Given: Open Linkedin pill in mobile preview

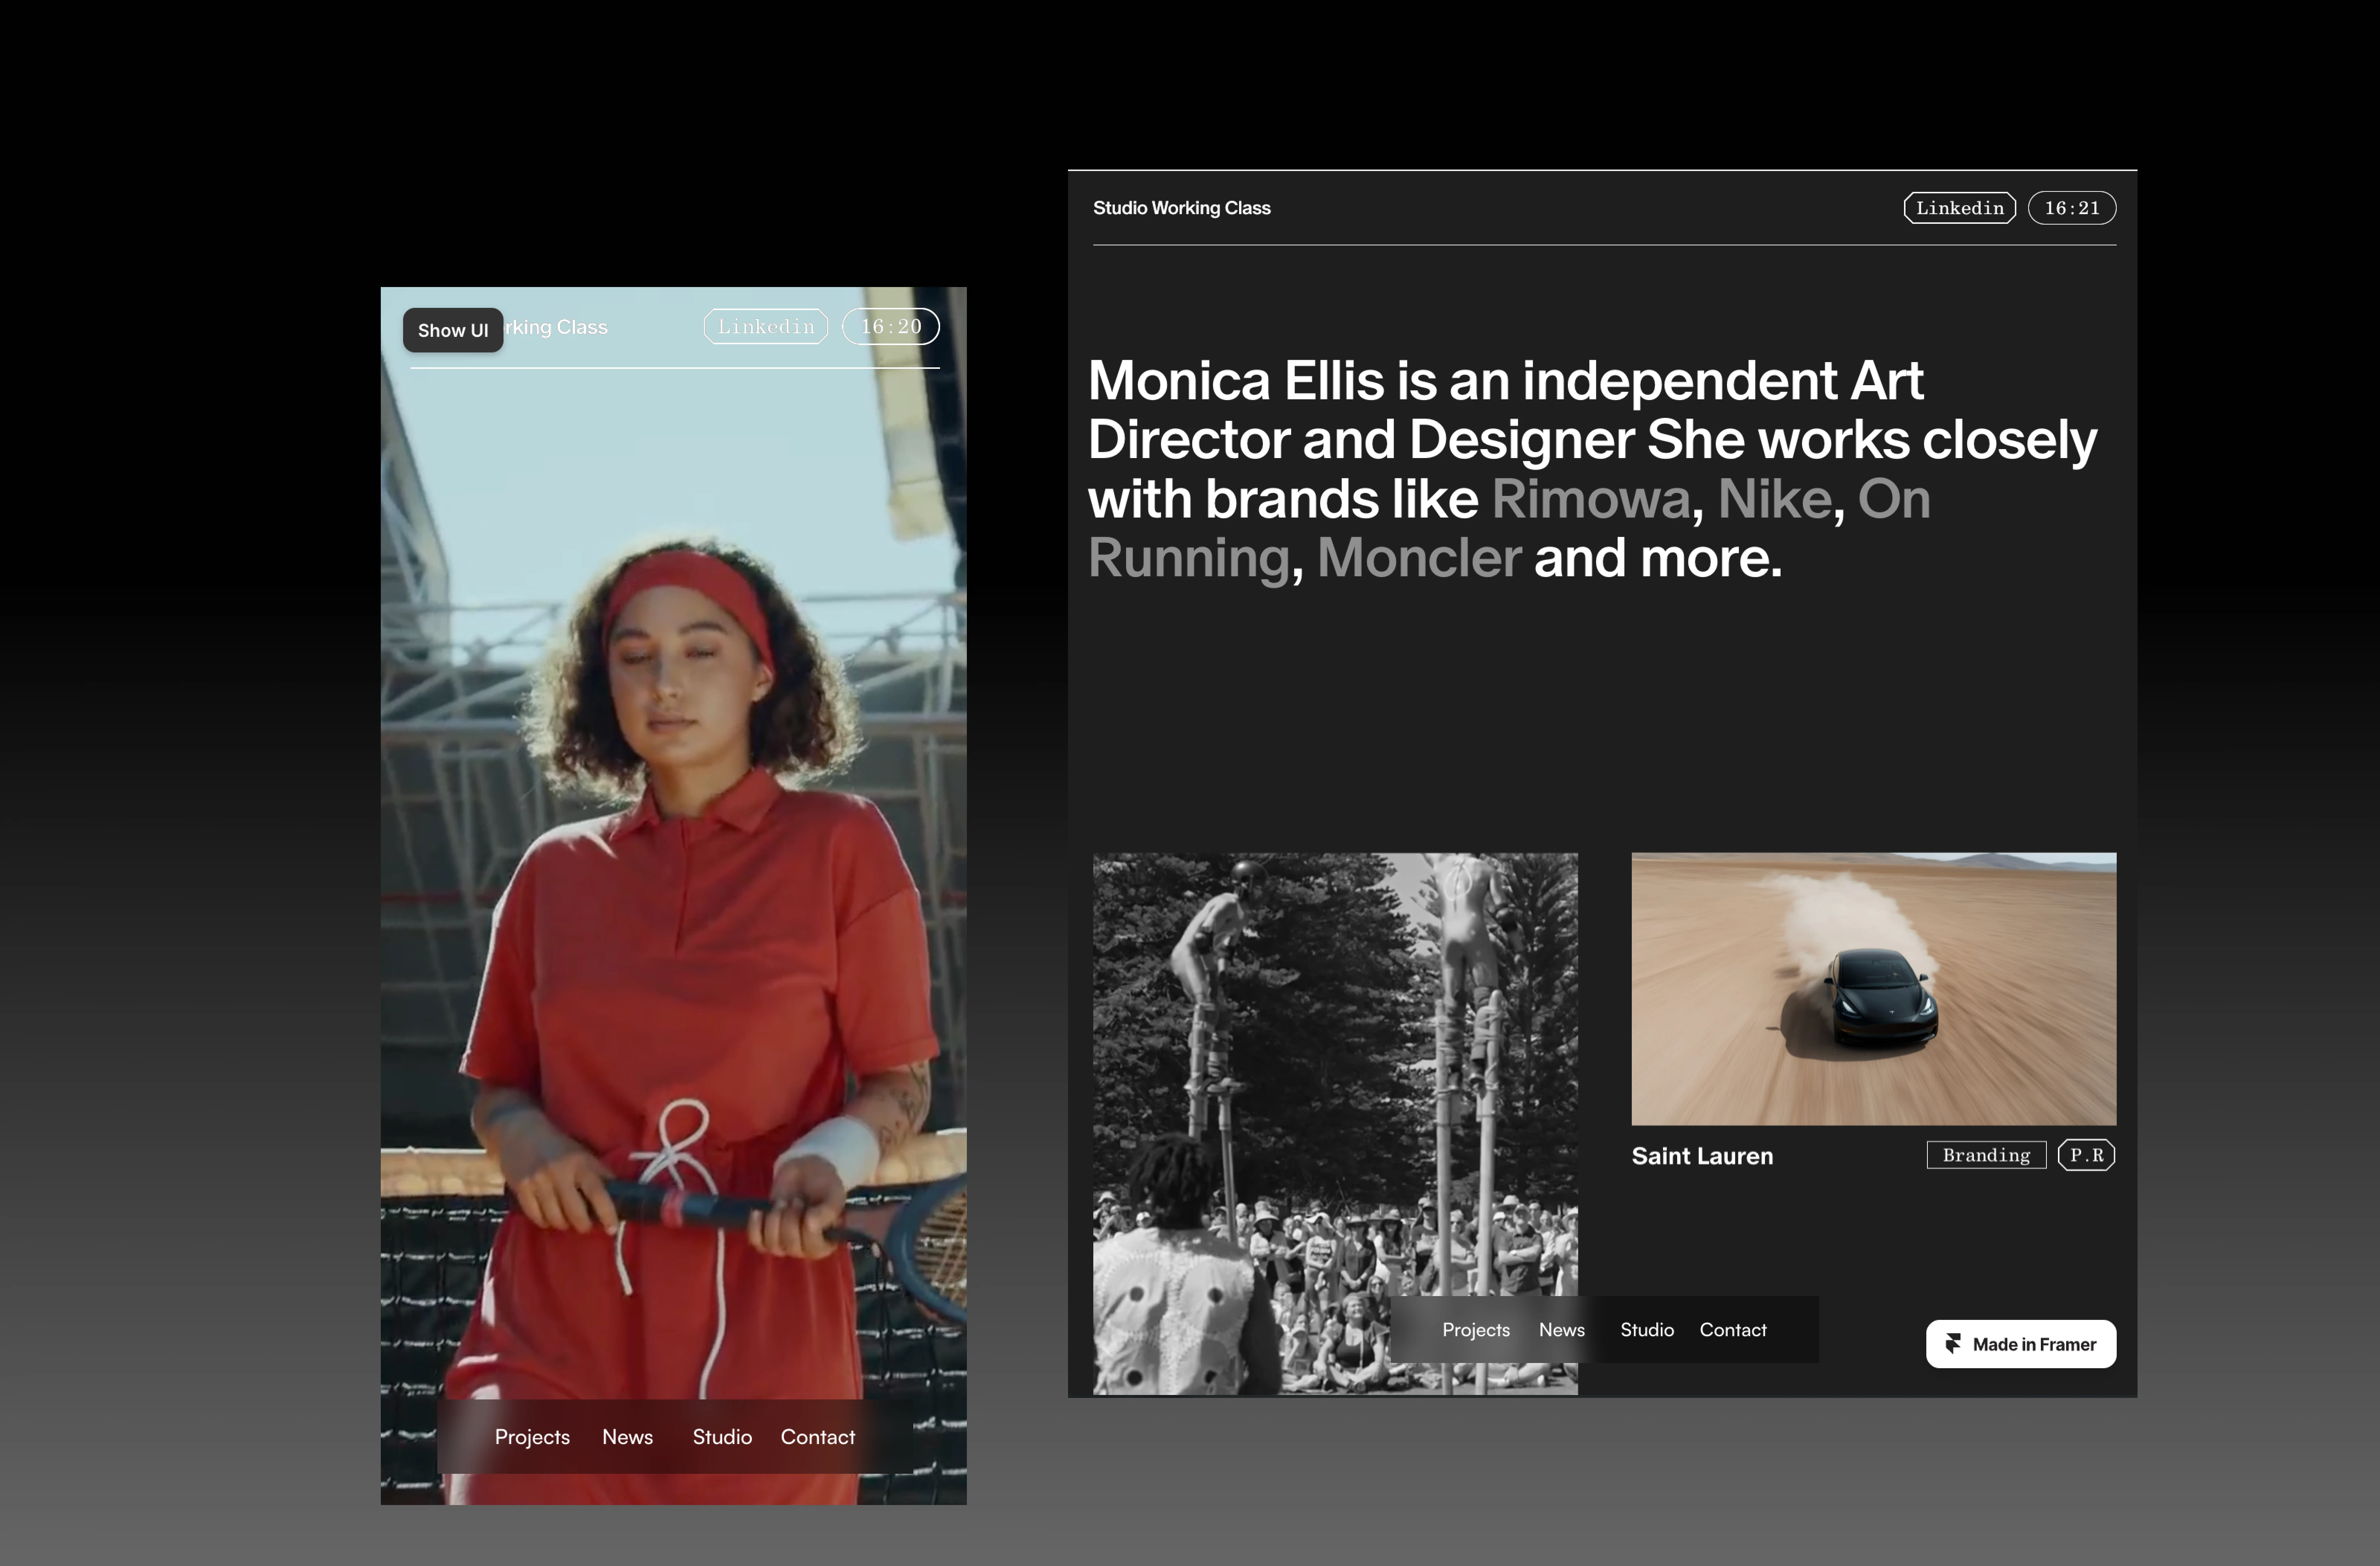Looking at the screenshot, I should click(766, 327).
